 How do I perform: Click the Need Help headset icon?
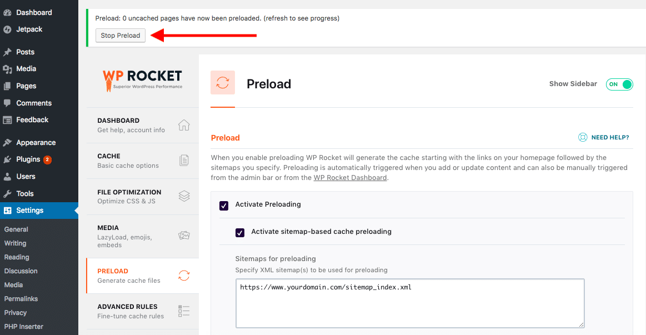pyautogui.click(x=582, y=137)
